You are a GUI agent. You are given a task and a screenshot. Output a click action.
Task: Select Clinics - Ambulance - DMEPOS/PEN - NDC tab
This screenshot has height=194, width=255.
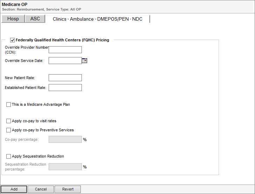pos(98,19)
